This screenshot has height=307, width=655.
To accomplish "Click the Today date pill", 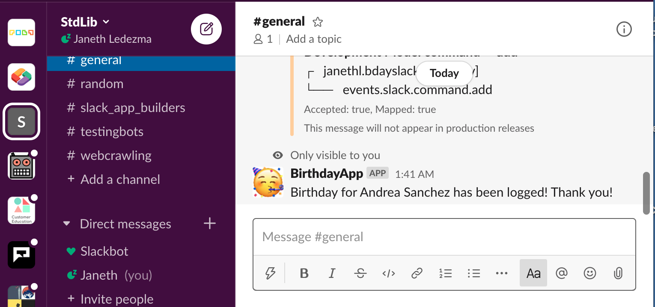I will pos(444,73).
